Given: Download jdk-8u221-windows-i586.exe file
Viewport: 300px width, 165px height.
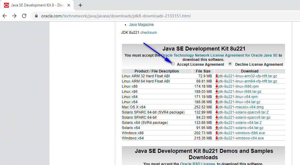Looking at the screenshot, I should coord(242,133).
